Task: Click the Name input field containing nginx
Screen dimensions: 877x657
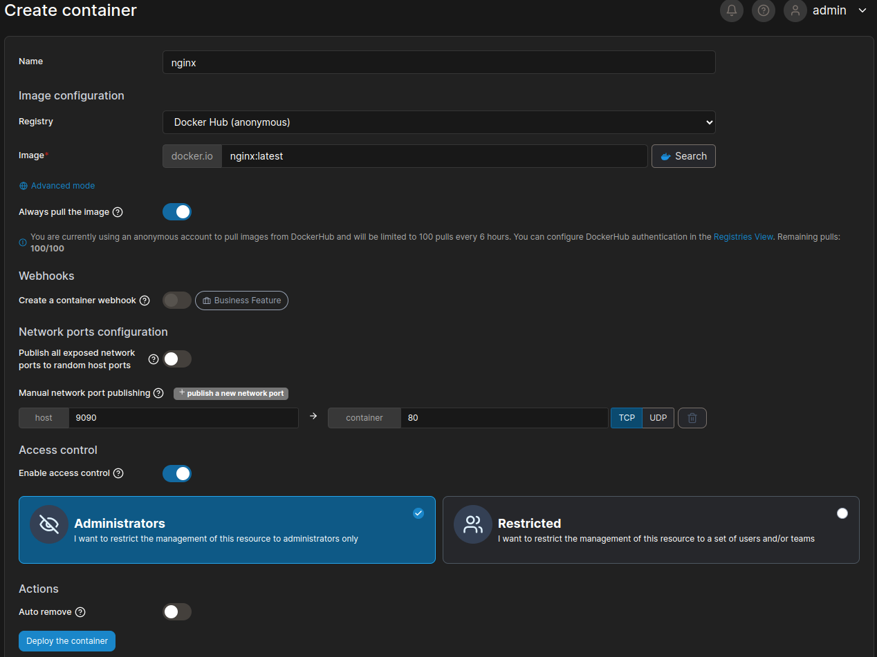Action: (439, 62)
